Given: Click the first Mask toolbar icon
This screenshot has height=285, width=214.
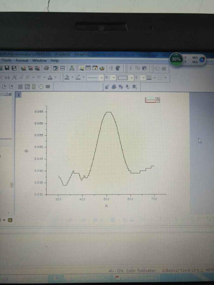Looking at the screenshot, I should pyautogui.click(x=107, y=87).
